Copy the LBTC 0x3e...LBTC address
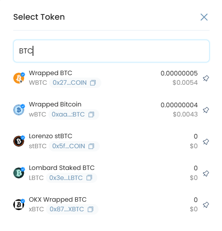Image resolution: width=222 pixels, height=231 pixels. click(89, 178)
